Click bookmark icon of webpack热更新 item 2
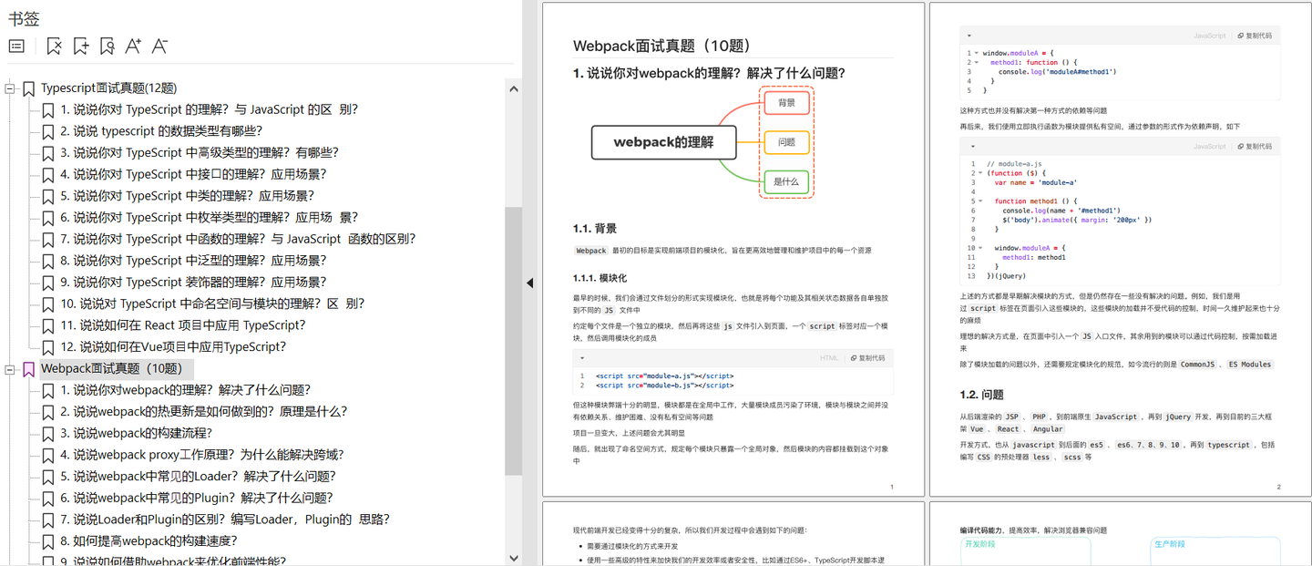1312x566 pixels. pos(48,412)
